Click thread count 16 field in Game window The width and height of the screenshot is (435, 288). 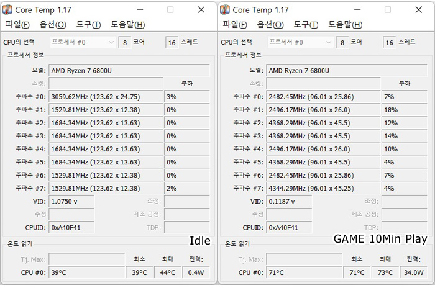click(389, 43)
